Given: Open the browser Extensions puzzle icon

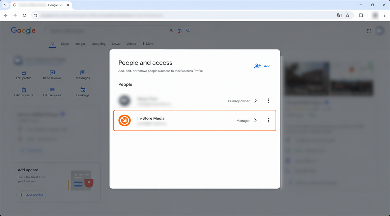Looking at the screenshot, I should (x=361, y=15).
